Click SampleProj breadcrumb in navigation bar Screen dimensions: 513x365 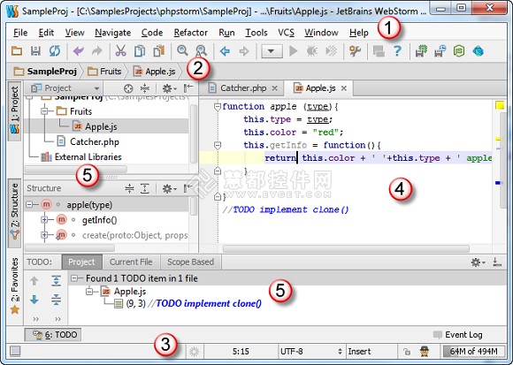pos(46,72)
